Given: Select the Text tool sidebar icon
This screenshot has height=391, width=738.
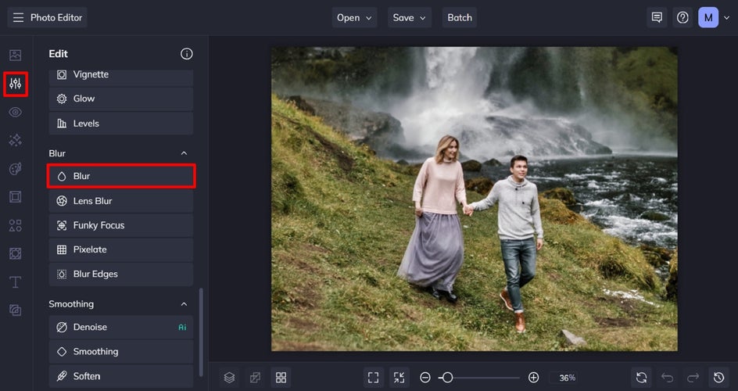Looking at the screenshot, I should [x=15, y=282].
